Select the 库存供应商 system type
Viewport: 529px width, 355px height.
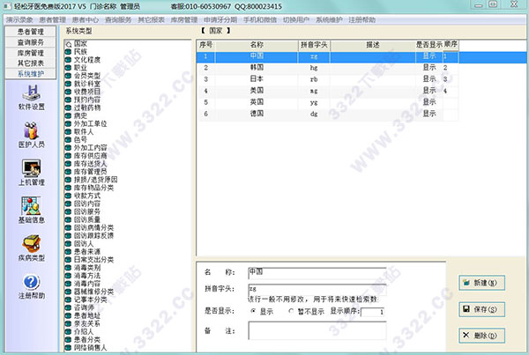point(91,156)
